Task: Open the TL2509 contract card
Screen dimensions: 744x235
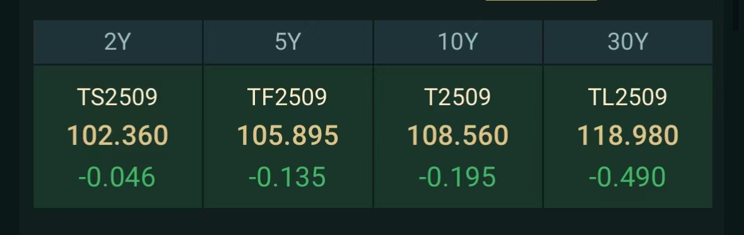Action: (x=628, y=137)
